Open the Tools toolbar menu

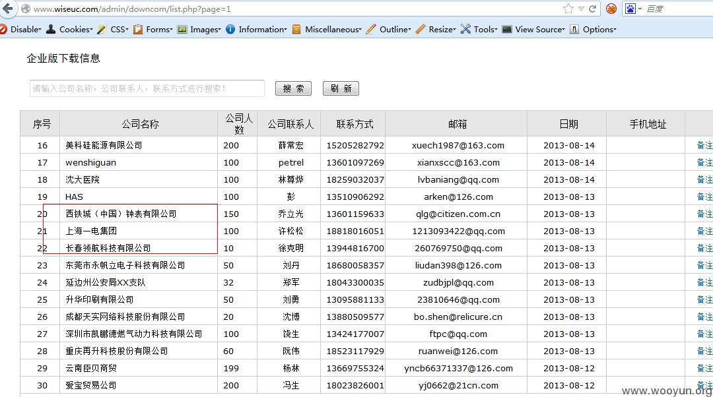pos(485,29)
